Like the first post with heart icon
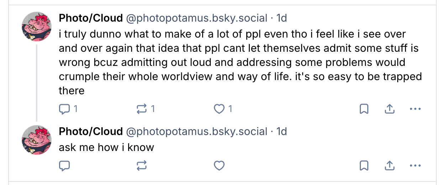 pos(223,109)
